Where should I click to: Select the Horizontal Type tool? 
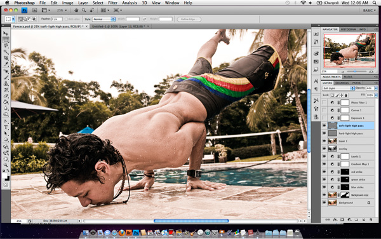click(6, 127)
